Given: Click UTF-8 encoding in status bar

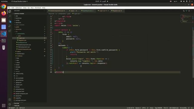Looking at the screenshot, I should click(x=144, y=108).
